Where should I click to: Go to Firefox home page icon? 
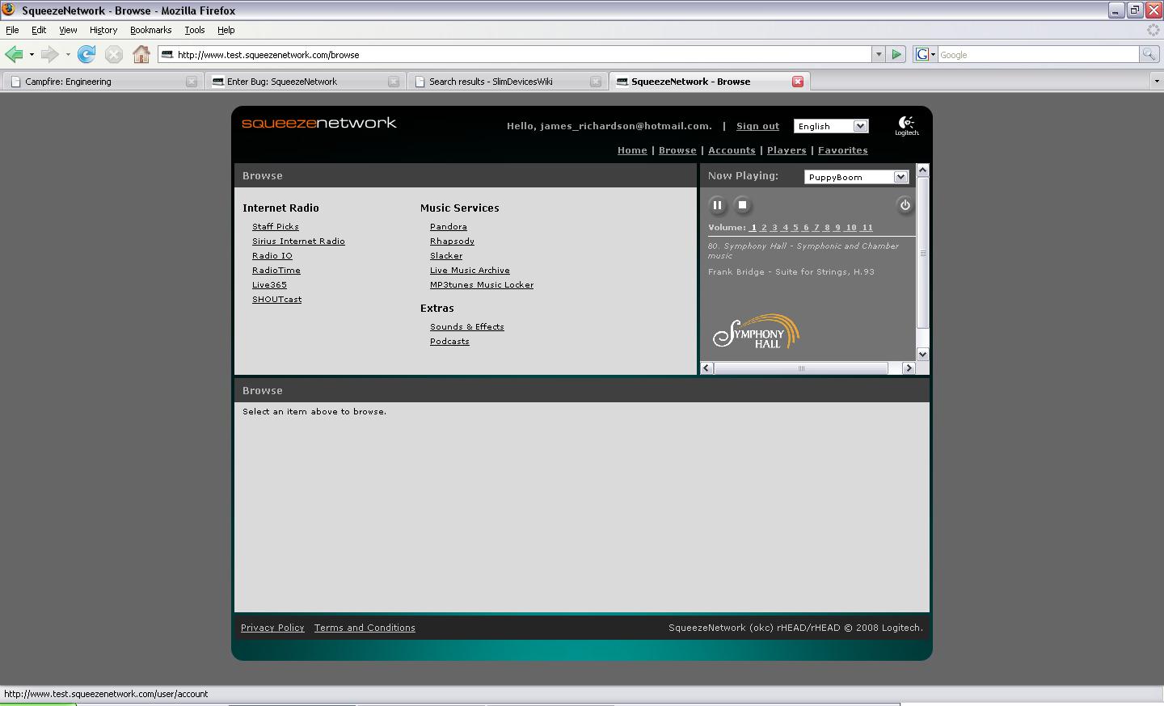tap(141, 55)
